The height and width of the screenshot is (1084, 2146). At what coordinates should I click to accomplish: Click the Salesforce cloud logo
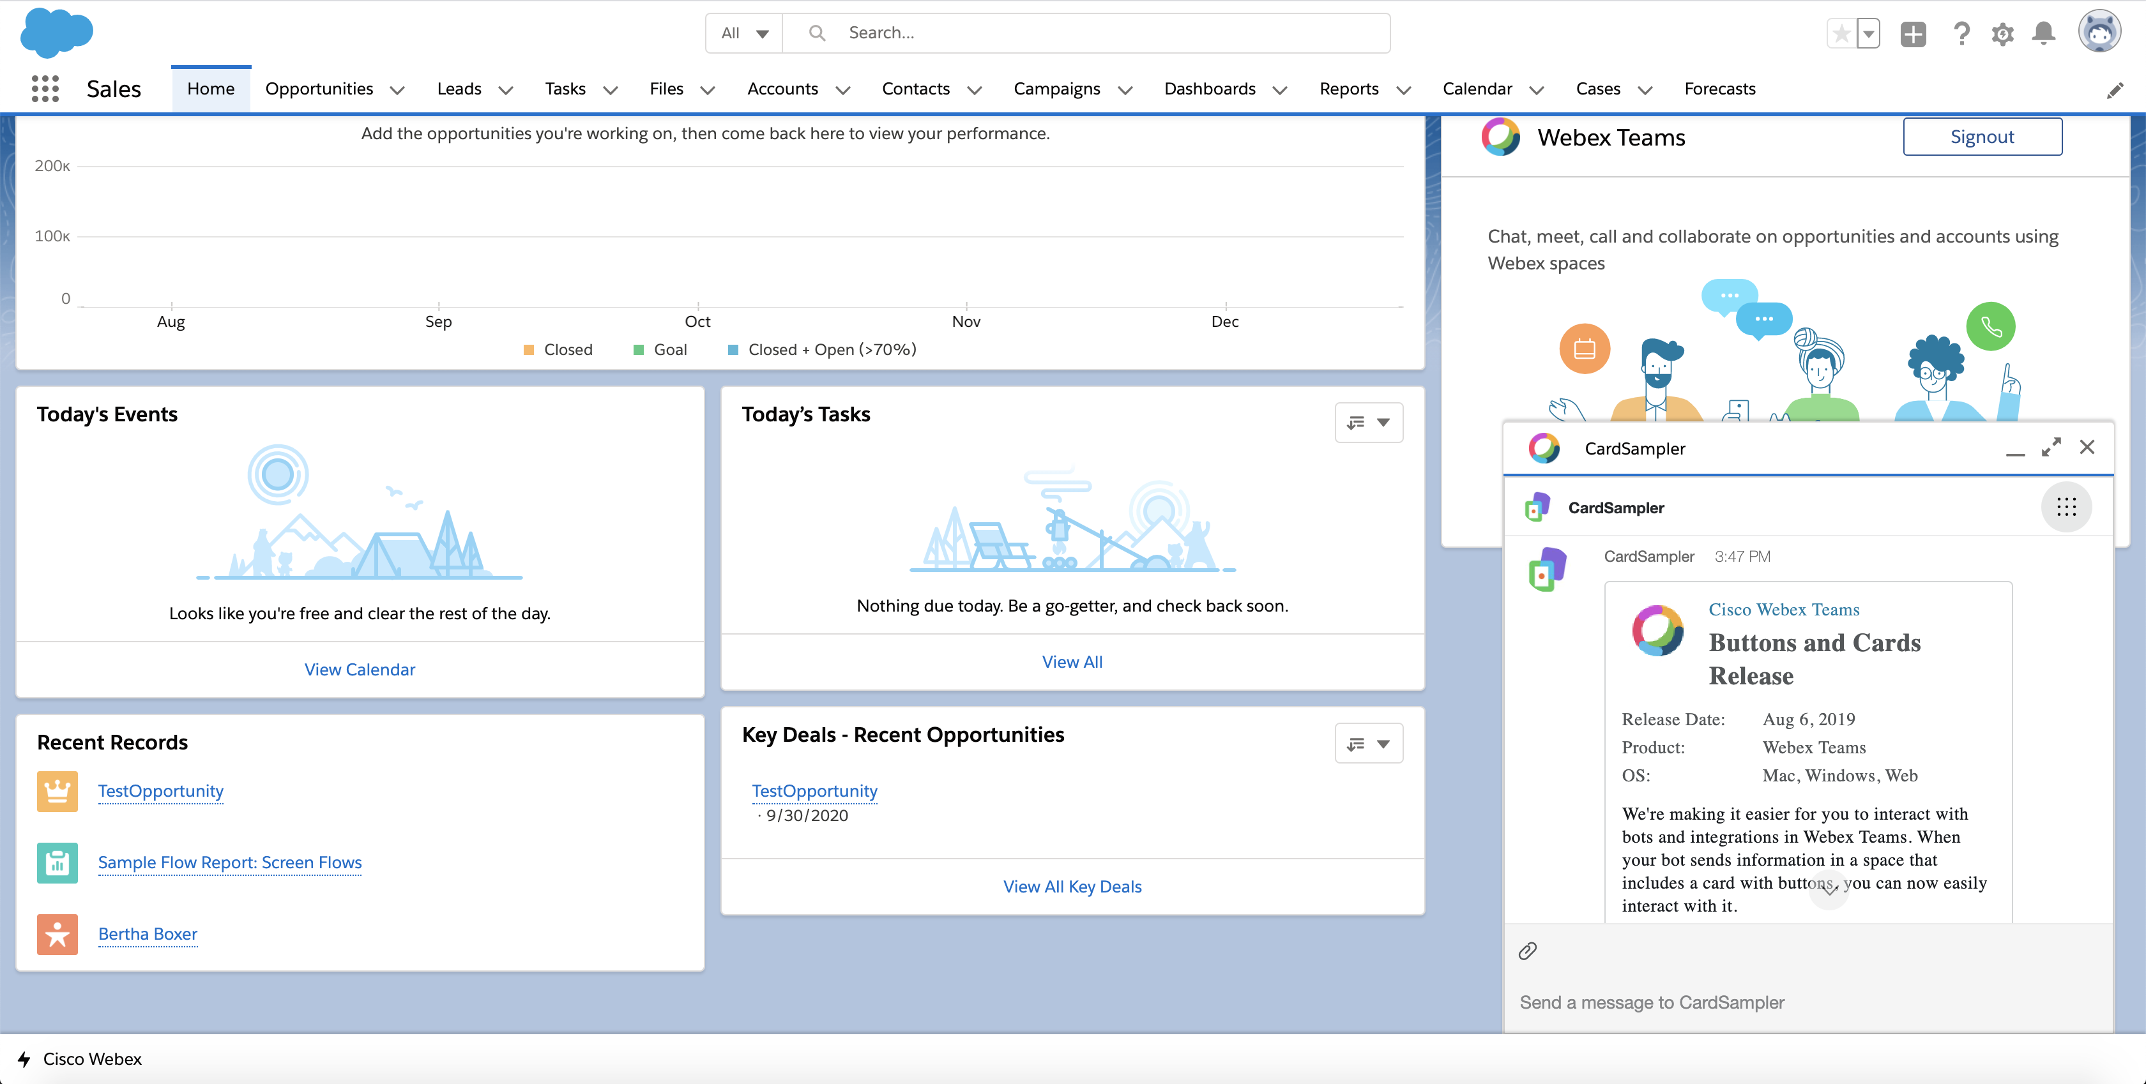pos(56,33)
